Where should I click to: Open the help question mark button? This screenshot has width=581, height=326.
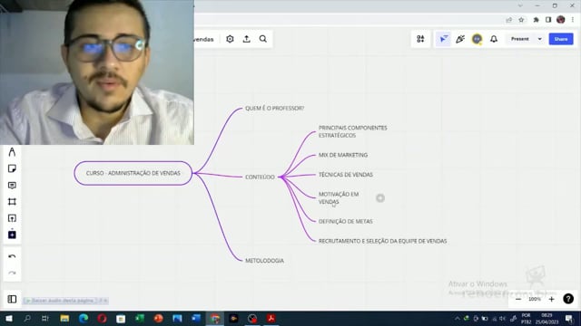pyautogui.click(x=568, y=299)
